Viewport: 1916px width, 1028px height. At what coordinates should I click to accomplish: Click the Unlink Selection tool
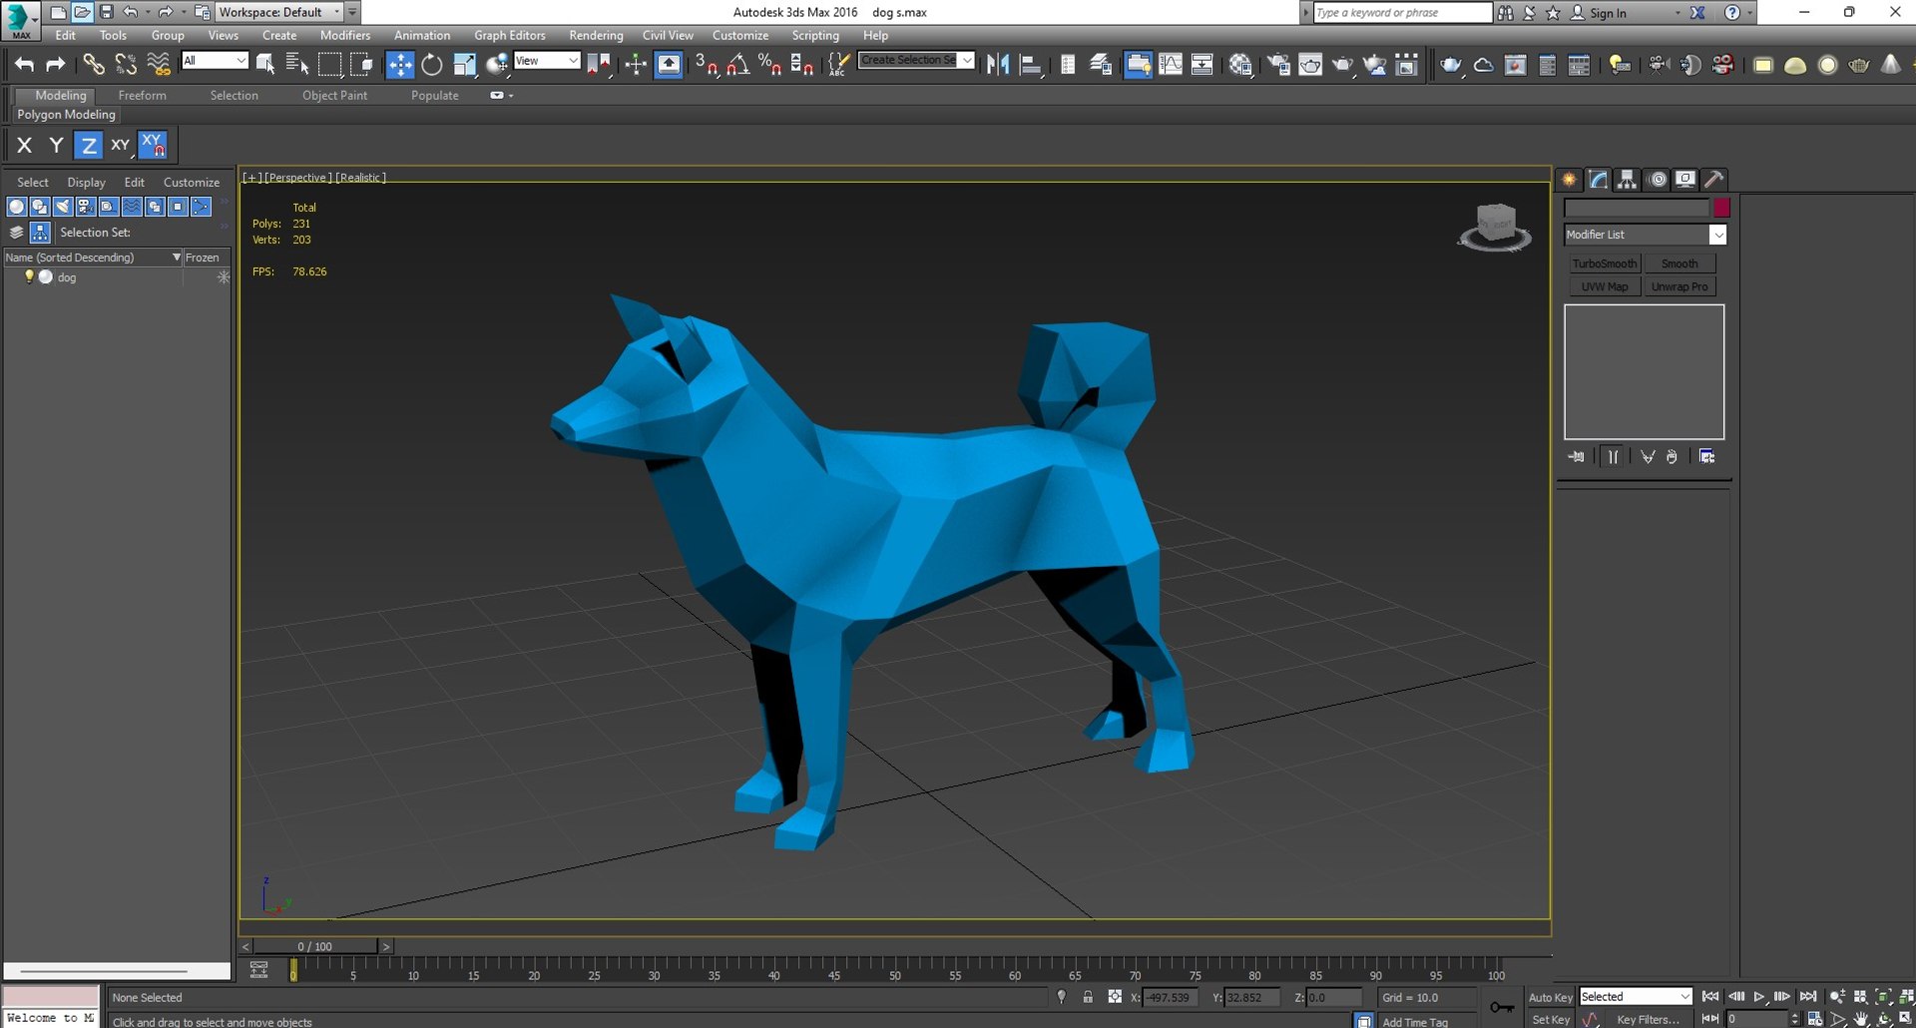126,65
